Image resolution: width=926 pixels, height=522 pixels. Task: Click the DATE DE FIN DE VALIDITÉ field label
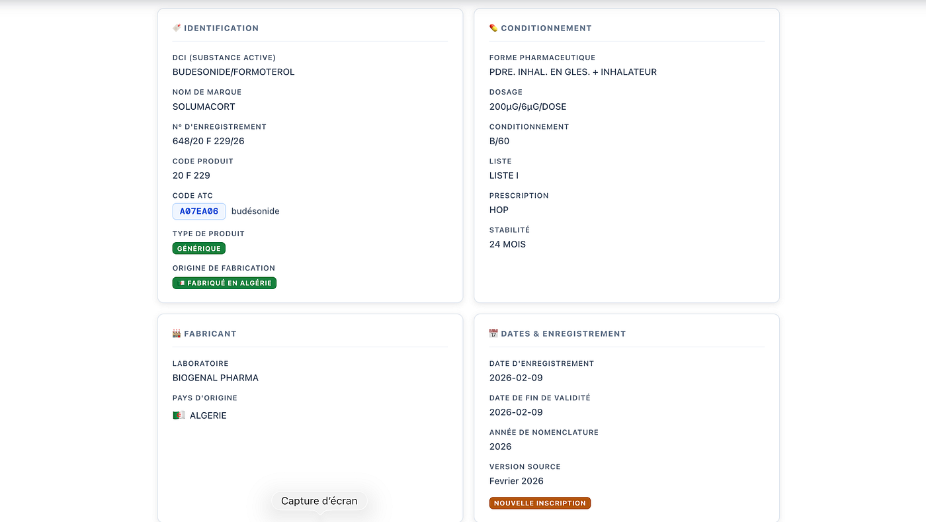[540, 398]
